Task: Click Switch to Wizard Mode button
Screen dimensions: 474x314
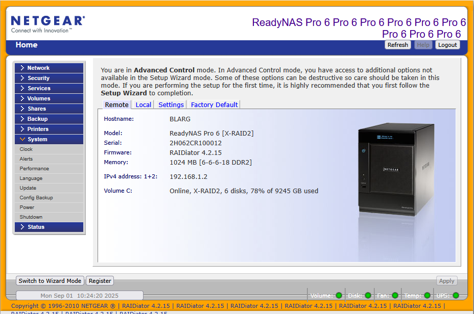Action: coord(50,281)
